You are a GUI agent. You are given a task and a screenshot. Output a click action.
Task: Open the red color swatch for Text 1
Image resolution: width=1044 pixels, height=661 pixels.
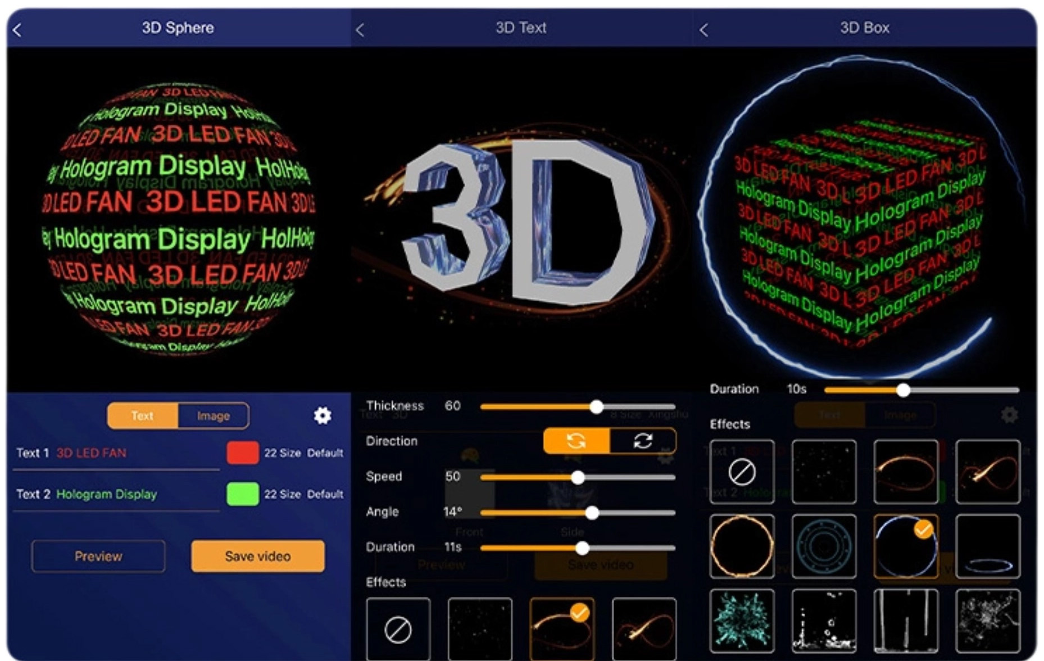pyautogui.click(x=242, y=452)
